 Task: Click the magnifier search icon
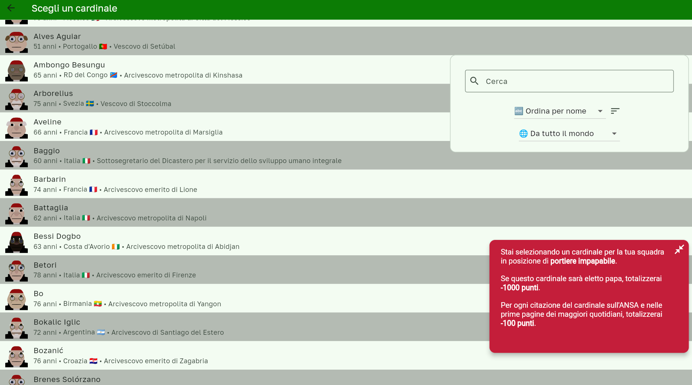click(474, 81)
